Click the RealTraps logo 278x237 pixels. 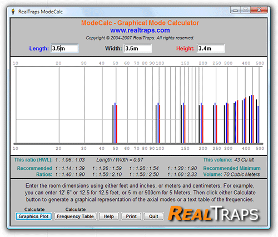[214, 213]
